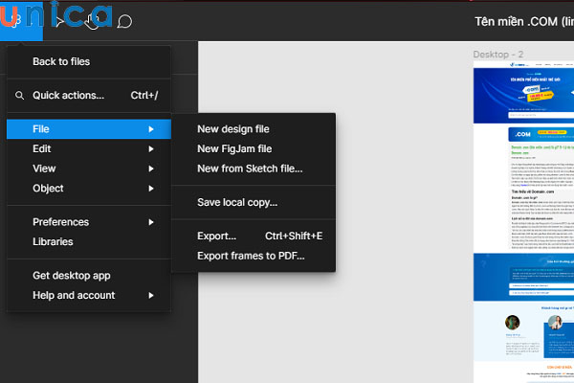Select the Add comment tool
The height and width of the screenshot is (383, 574).
[x=123, y=20]
